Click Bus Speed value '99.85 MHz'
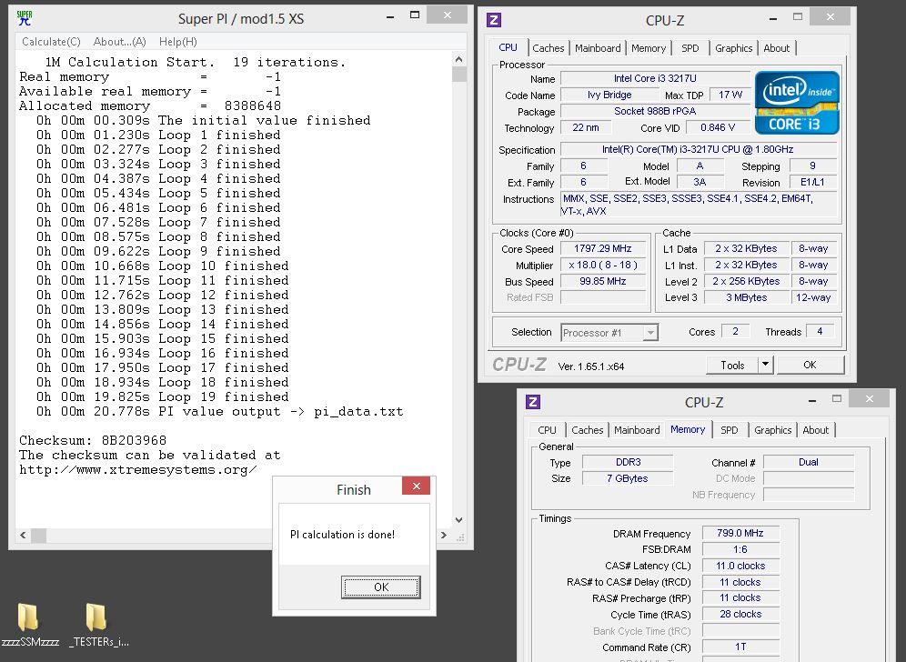Image resolution: width=906 pixels, height=662 pixels. coord(603,281)
